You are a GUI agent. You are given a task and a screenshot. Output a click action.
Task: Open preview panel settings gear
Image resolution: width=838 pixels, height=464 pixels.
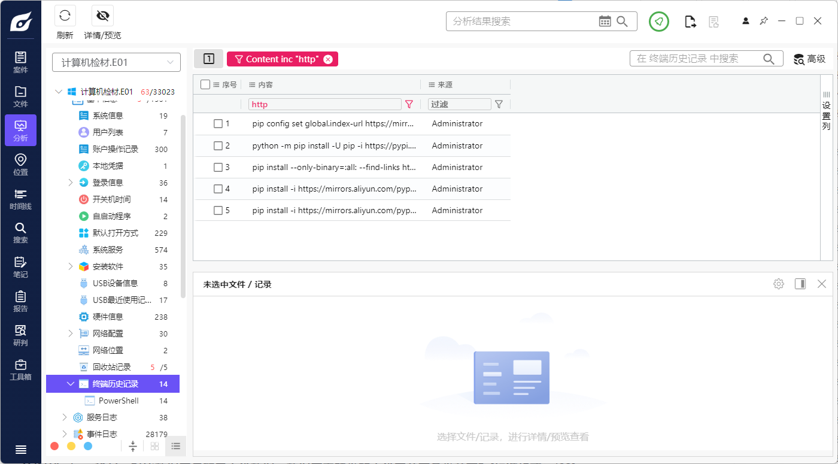click(x=778, y=284)
